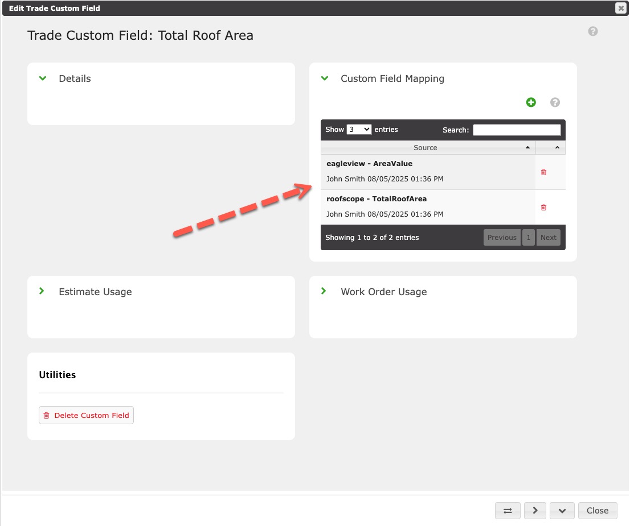Click the down chevron footer button
Image resolution: width=630 pixels, height=526 pixels.
click(562, 510)
